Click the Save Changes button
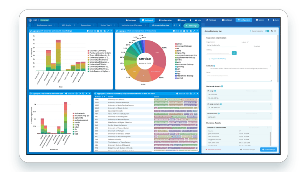This screenshot has width=307, height=172. click(x=268, y=149)
